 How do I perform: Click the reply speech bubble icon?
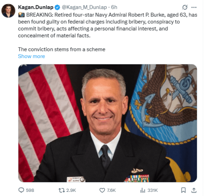coord(21,190)
